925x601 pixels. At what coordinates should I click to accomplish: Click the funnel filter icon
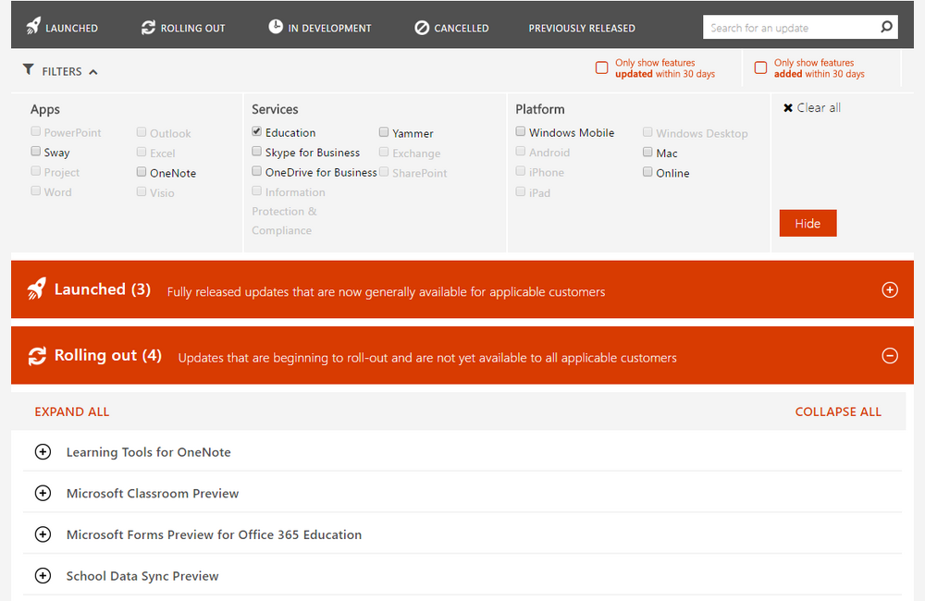coord(28,69)
